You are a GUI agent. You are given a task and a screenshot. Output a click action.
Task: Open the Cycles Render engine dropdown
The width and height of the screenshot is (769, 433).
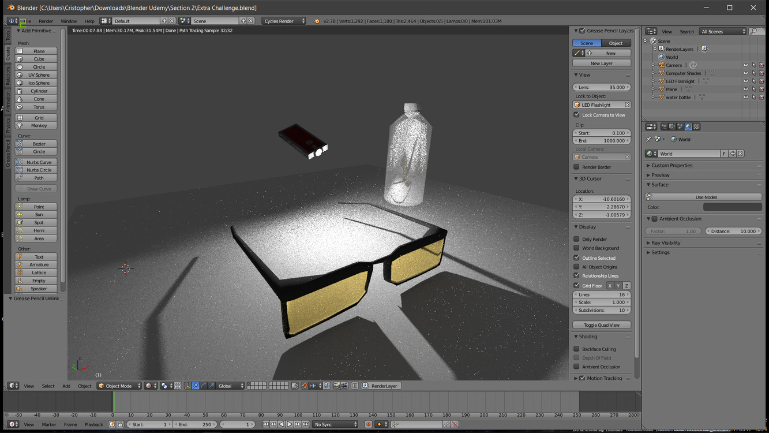click(284, 21)
